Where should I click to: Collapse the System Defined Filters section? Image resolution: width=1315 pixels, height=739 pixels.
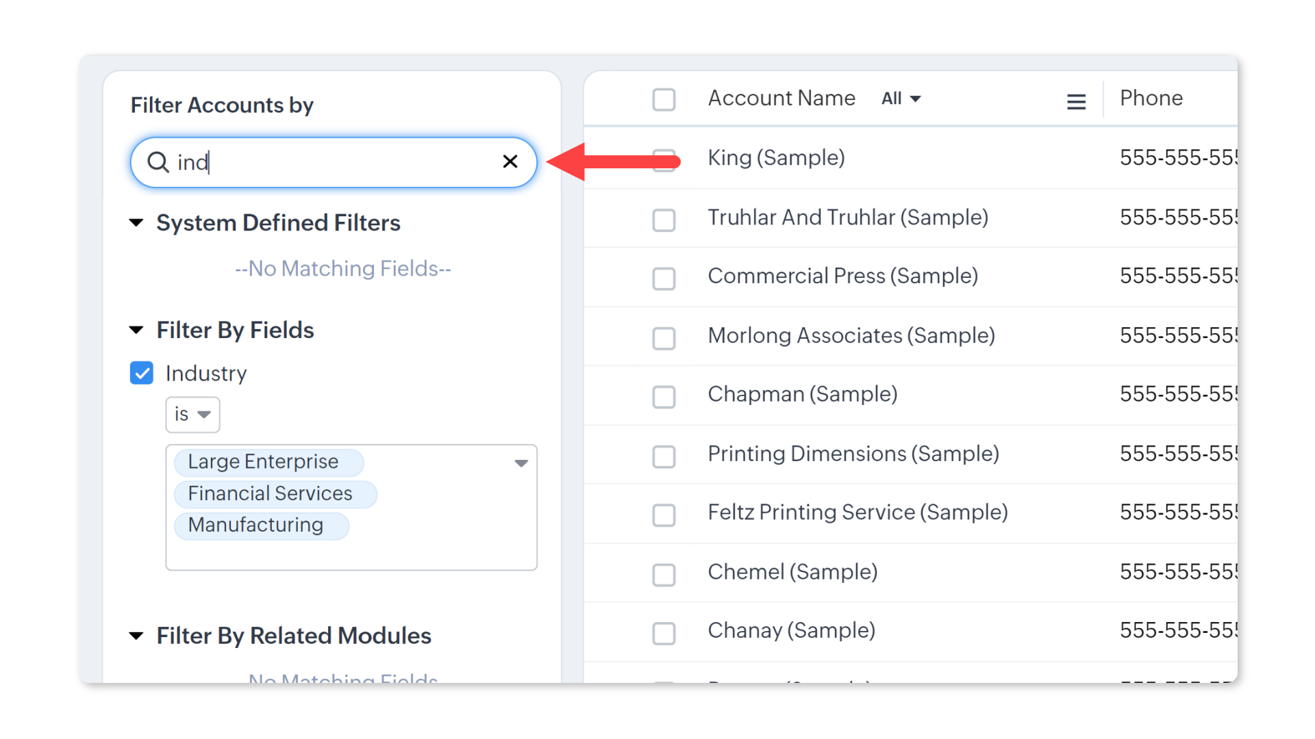click(137, 223)
